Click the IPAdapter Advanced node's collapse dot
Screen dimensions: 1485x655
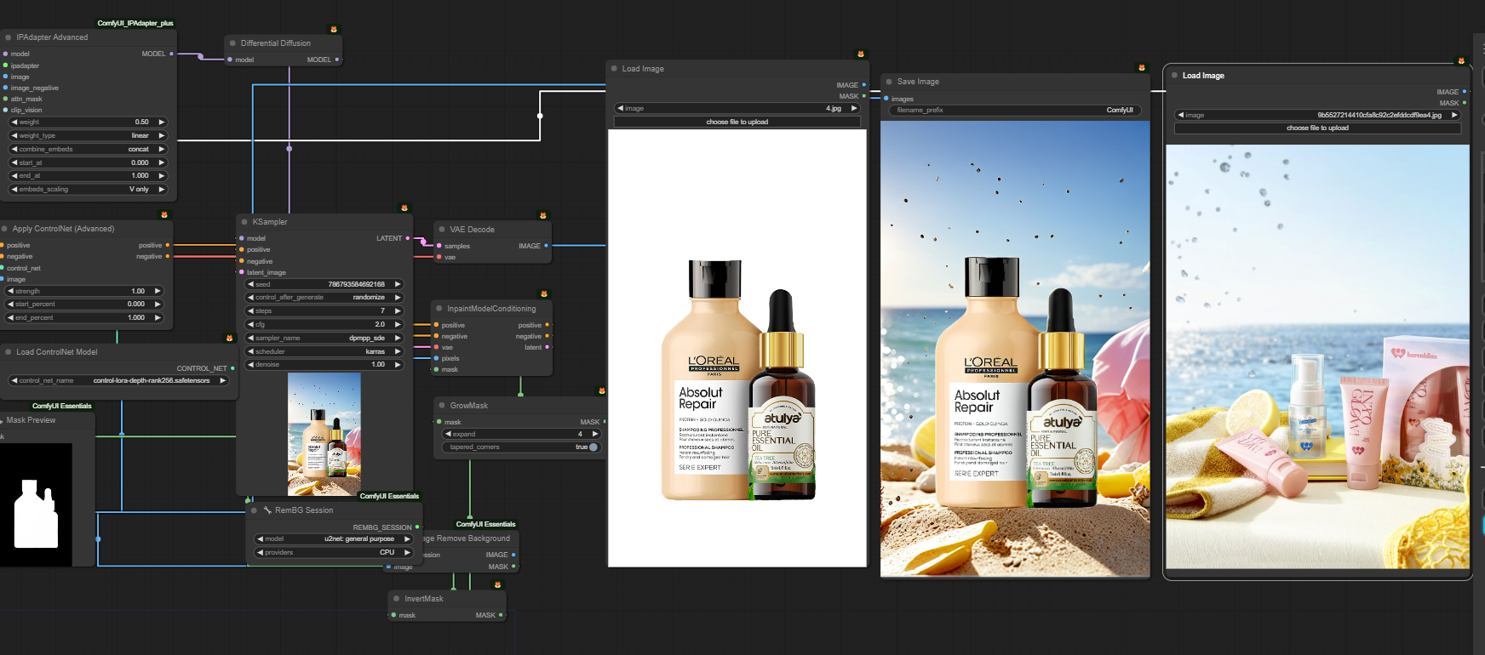tap(9, 37)
